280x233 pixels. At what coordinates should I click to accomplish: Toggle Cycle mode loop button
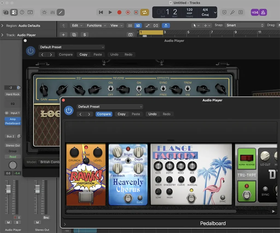[x=144, y=12]
